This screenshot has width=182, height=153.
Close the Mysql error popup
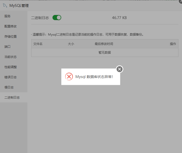(120, 69)
